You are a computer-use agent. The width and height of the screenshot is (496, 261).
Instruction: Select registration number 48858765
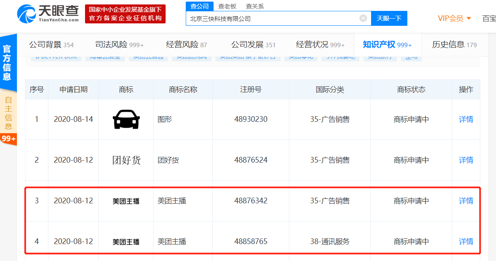coord(251,242)
